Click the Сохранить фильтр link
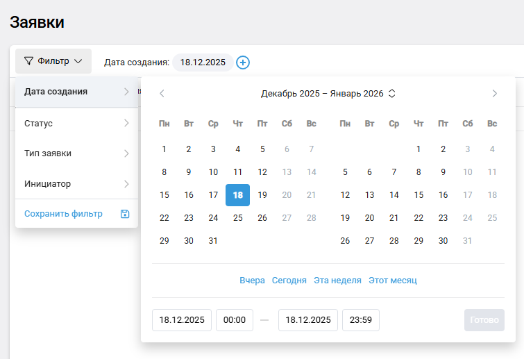 click(x=63, y=214)
